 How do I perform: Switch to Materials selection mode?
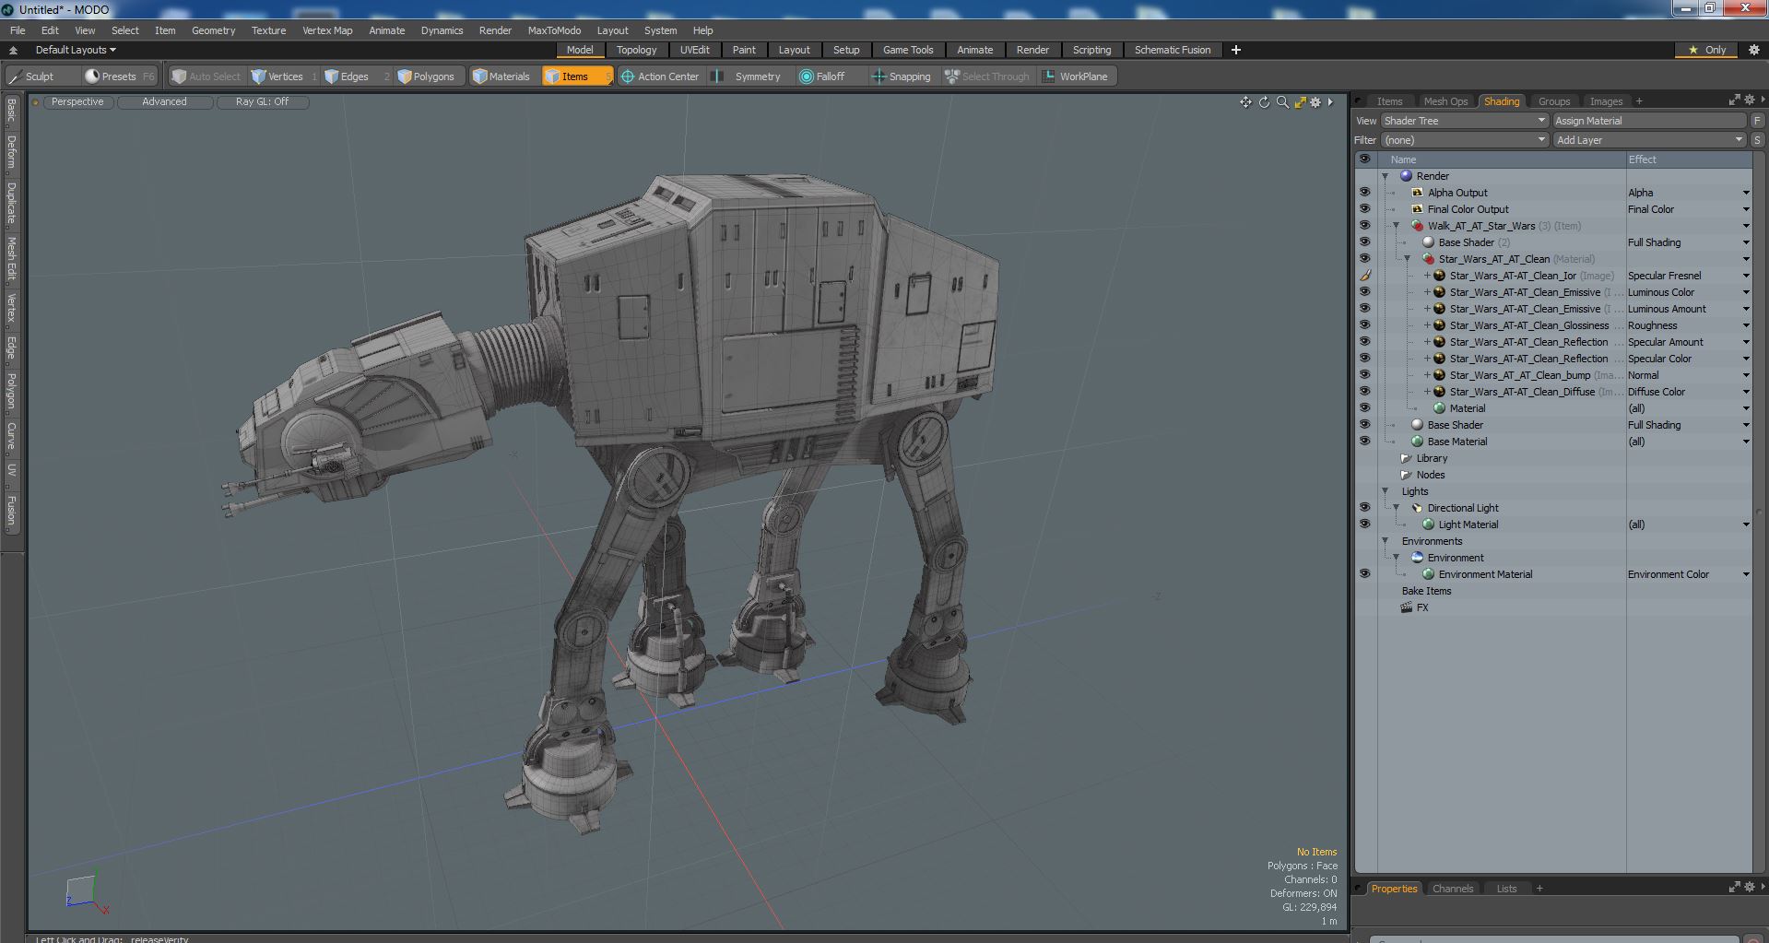(501, 77)
